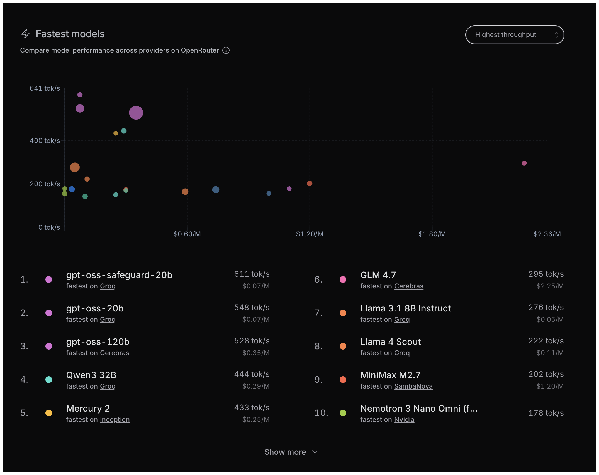Screen dimensions: 599x475
Task: Click the yellow dot beside Mercury 2
Action: [x=49, y=413]
